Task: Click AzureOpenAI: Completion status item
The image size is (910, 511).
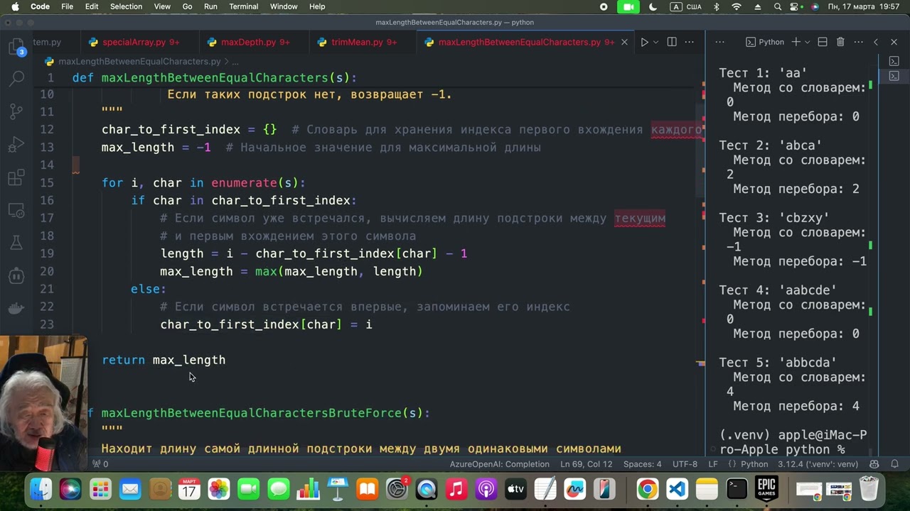Action: click(499, 464)
